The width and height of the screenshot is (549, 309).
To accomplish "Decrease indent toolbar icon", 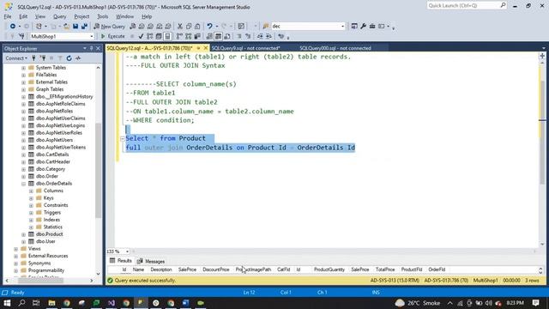I will 260,36.
